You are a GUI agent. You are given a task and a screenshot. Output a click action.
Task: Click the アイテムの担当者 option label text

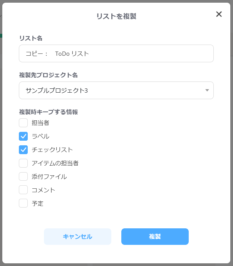tap(55, 163)
